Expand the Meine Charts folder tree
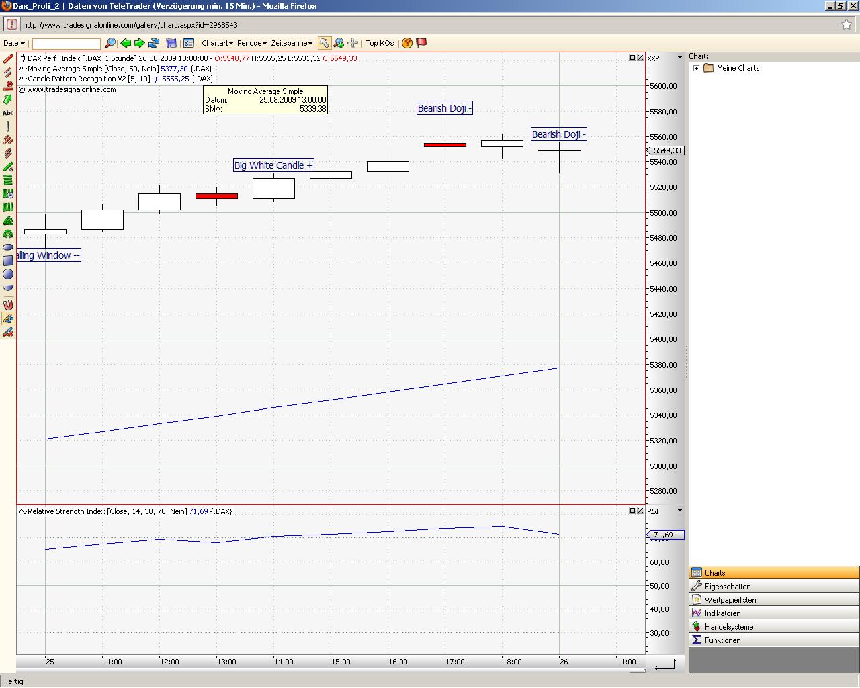Image resolution: width=860 pixels, height=688 pixels. tap(697, 68)
